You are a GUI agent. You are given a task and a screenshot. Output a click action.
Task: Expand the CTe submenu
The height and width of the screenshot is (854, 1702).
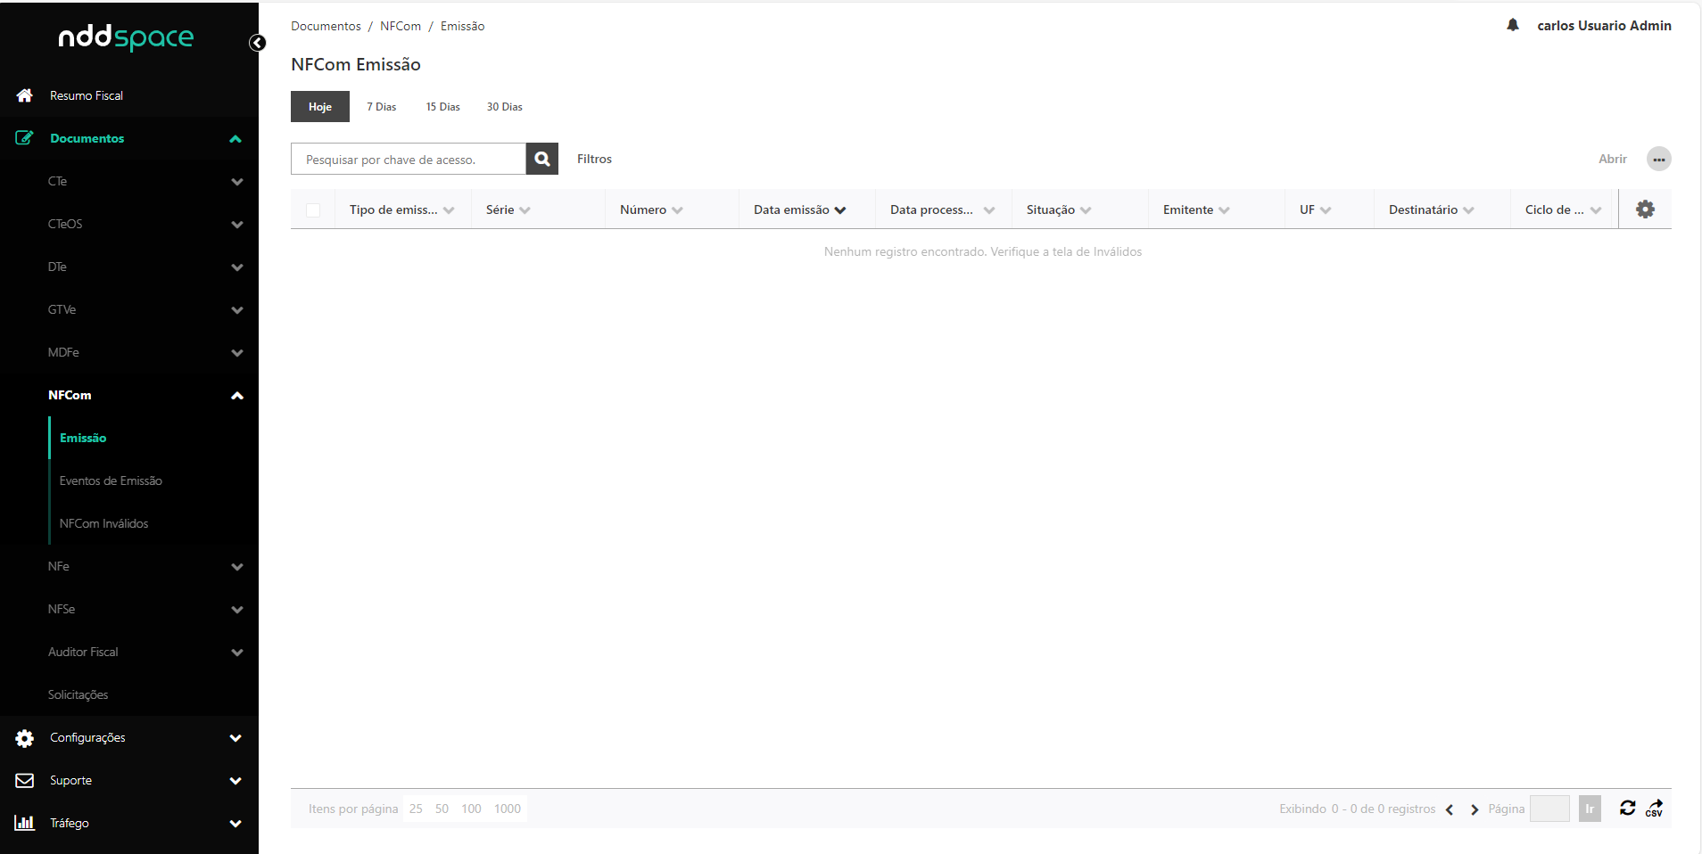click(x=236, y=182)
